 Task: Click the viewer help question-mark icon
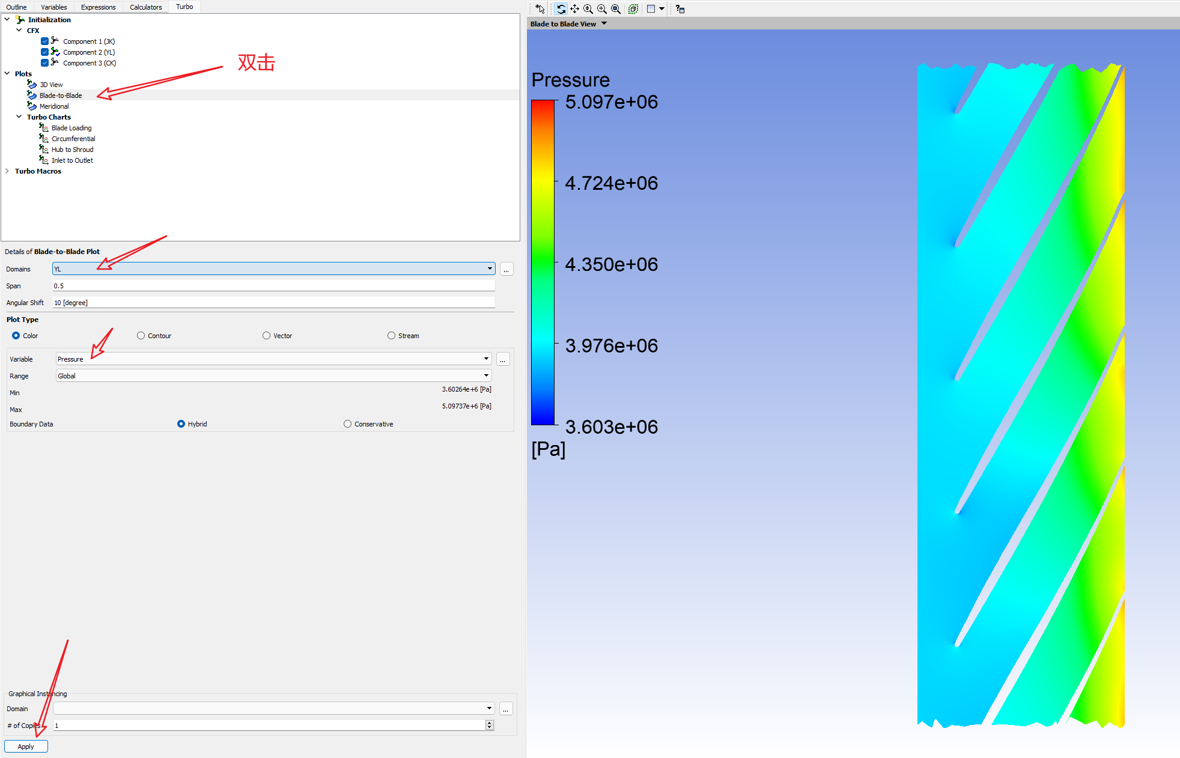click(x=680, y=9)
